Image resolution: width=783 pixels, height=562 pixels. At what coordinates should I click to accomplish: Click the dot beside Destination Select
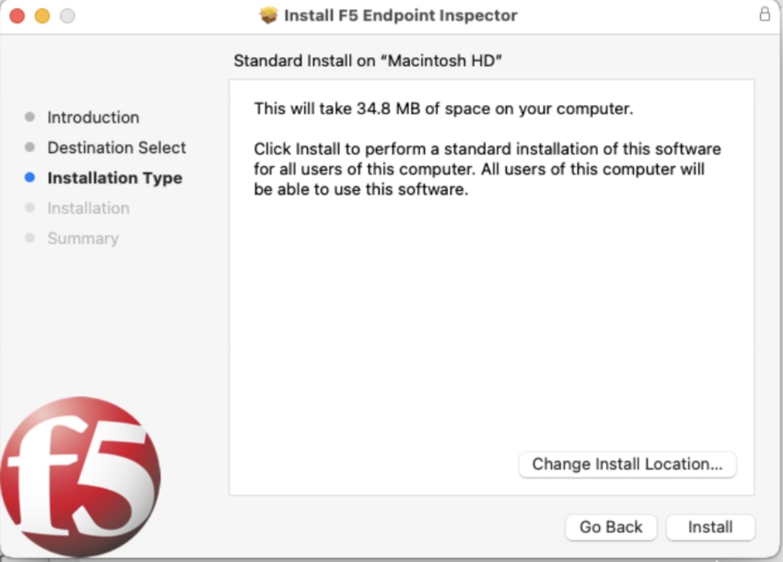coord(29,147)
